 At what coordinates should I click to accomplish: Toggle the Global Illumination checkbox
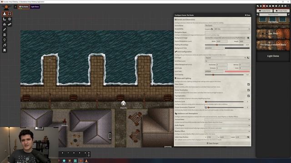249,90
